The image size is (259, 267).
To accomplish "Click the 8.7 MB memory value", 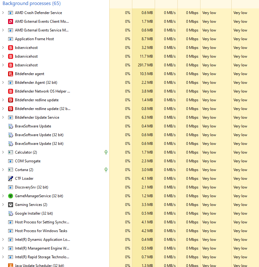I will coord(147,39).
